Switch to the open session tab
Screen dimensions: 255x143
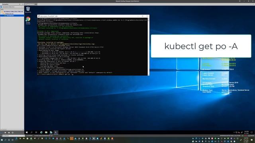30,4
